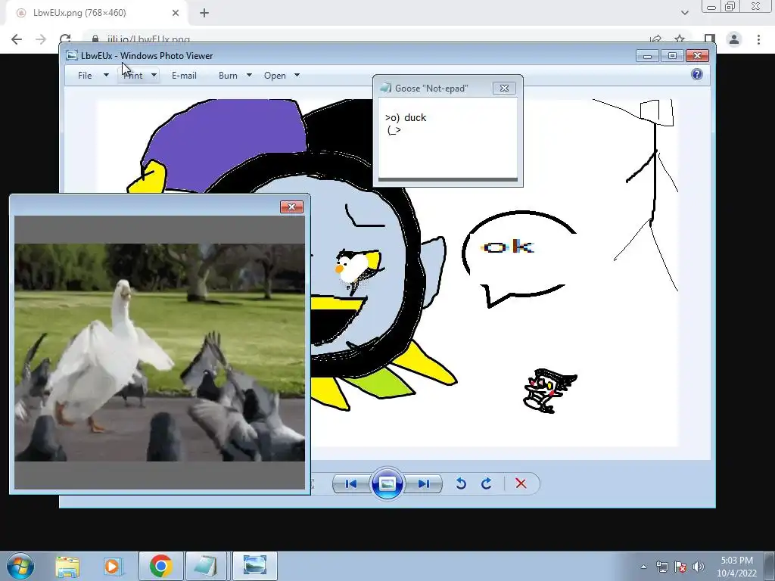The width and height of the screenshot is (775, 581).
Task: Minimize the Windows Photo Viewer window
Action: 648,55
